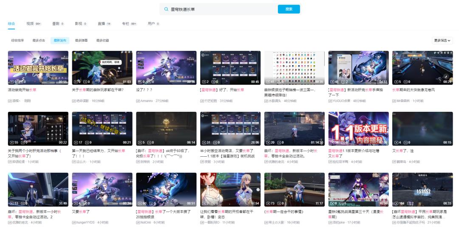Open the video thumbnail with duration 01:03
Screen dimensions: 459x227
(102, 68)
